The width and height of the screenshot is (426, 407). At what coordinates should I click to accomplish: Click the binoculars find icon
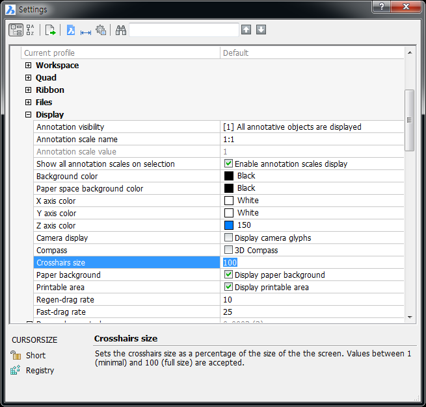121,30
